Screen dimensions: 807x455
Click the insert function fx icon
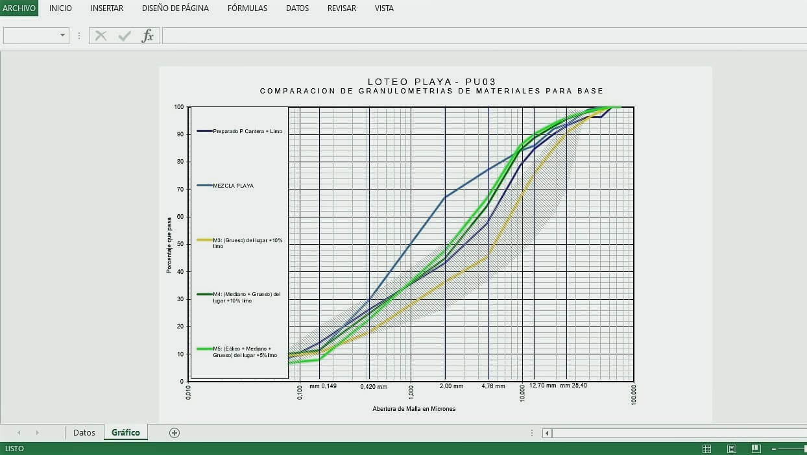click(148, 36)
